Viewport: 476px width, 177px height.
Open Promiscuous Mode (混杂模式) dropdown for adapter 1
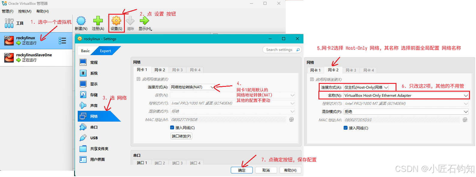[233, 111]
